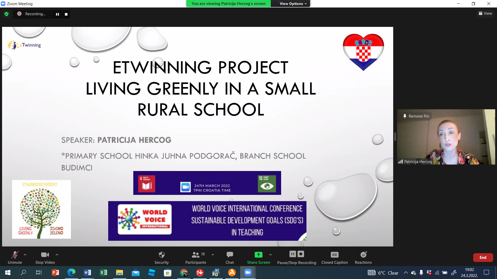Open the Windows Ink pen tray icon
The height and width of the screenshot is (279, 497).
(x=454, y=273)
